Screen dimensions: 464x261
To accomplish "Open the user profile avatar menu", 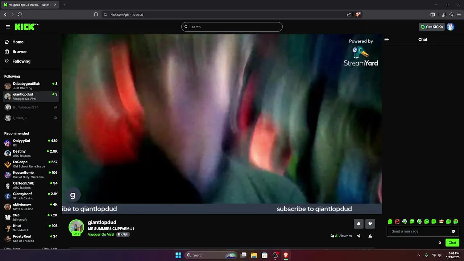I will click(451, 27).
